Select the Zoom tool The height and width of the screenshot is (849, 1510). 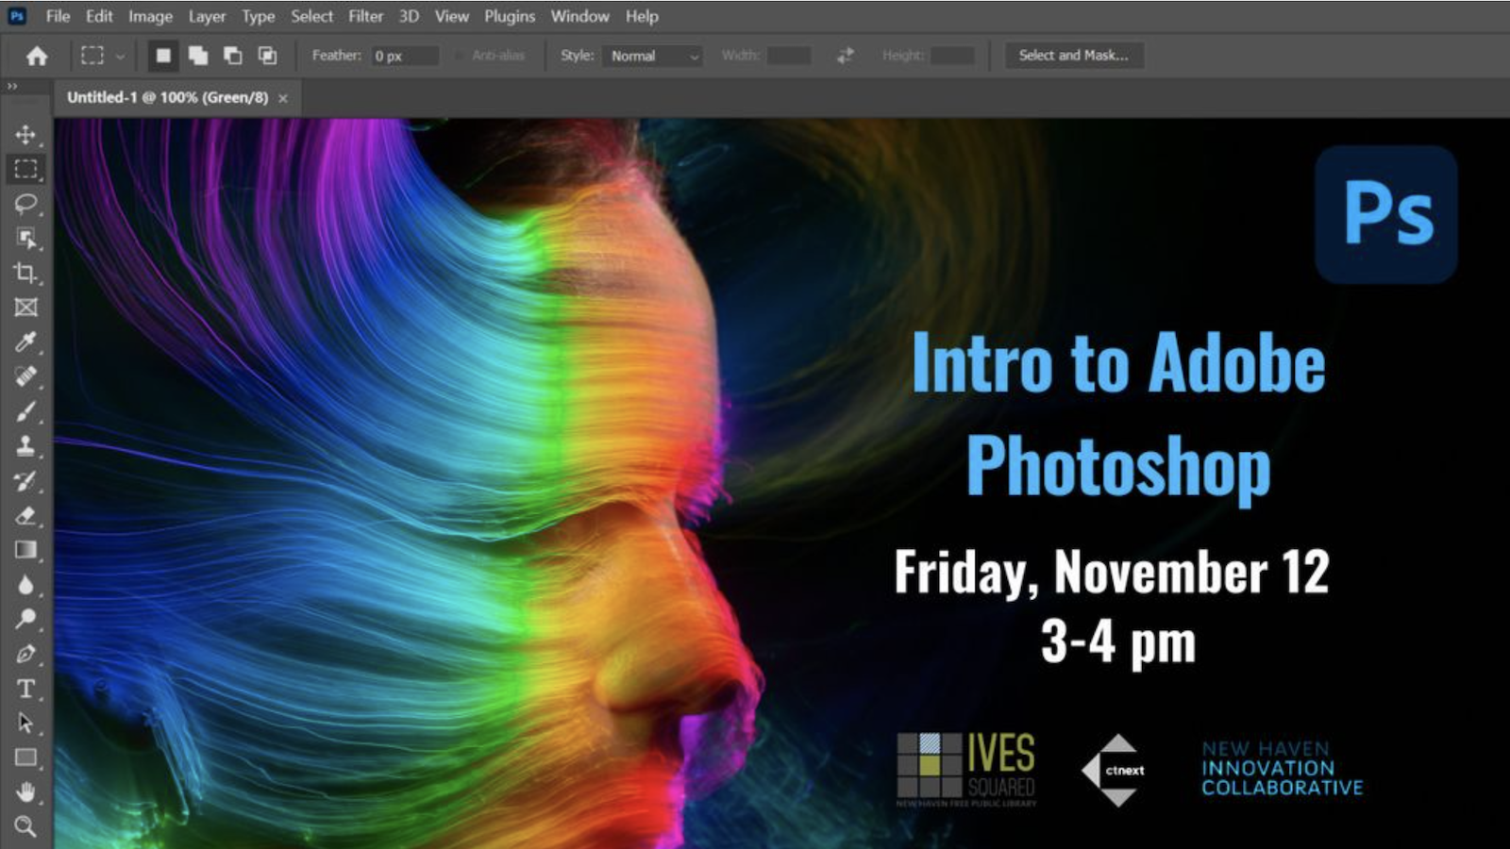pos(25,826)
